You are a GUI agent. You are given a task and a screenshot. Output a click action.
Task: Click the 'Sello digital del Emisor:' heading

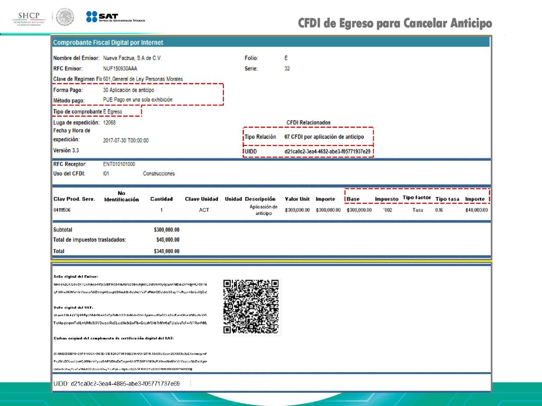(x=76, y=276)
